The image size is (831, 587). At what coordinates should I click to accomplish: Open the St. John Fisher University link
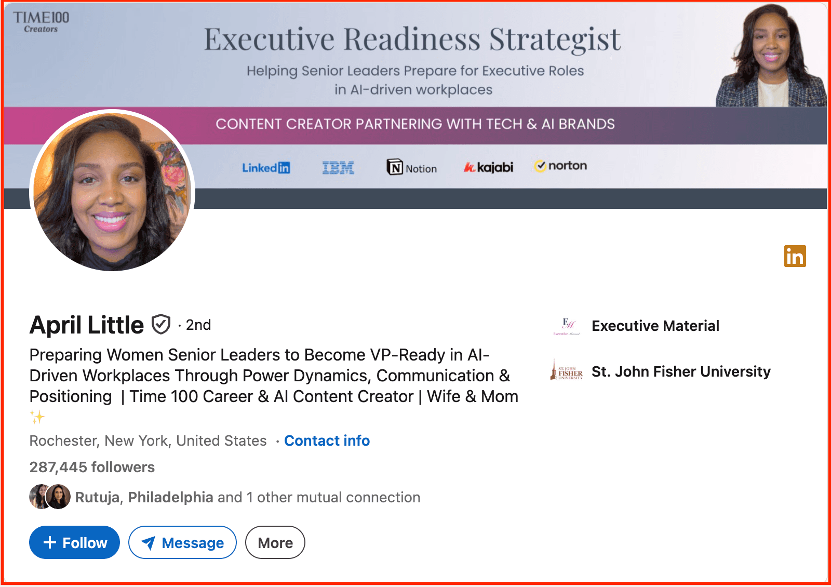pyautogui.click(x=681, y=371)
